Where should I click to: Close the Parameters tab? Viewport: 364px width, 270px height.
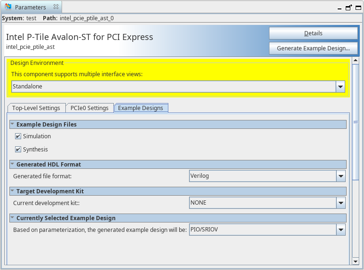[56, 7]
